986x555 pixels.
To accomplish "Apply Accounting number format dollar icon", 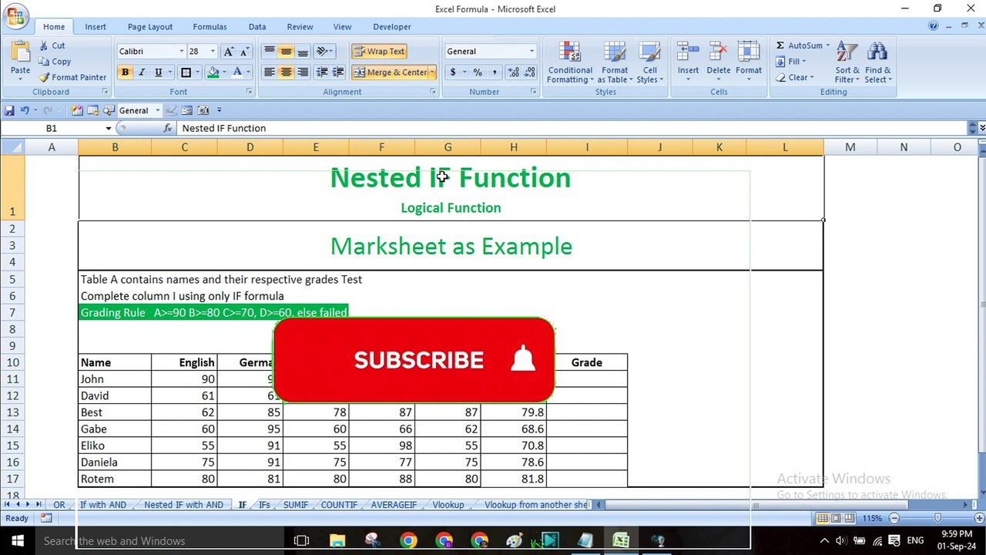I will 453,72.
